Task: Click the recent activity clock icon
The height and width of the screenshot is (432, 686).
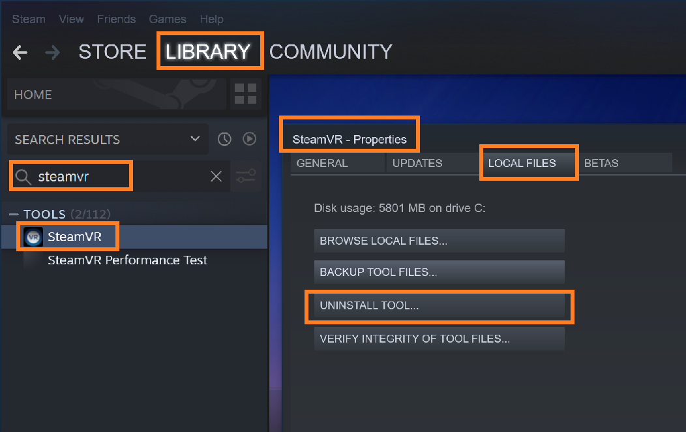Action: (224, 139)
